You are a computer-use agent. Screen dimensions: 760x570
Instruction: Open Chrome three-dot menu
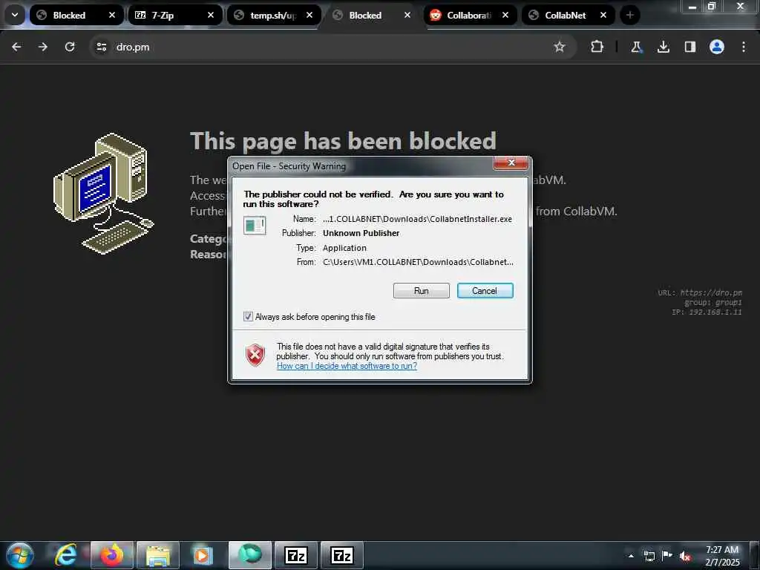[744, 47]
